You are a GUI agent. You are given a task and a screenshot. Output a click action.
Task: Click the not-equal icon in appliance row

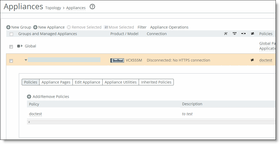[252, 60]
